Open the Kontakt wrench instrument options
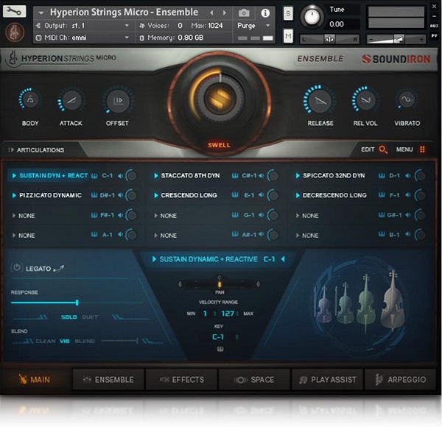Image resolution: width=442 pixels, height=427 pixels. (x=15, y=11)
